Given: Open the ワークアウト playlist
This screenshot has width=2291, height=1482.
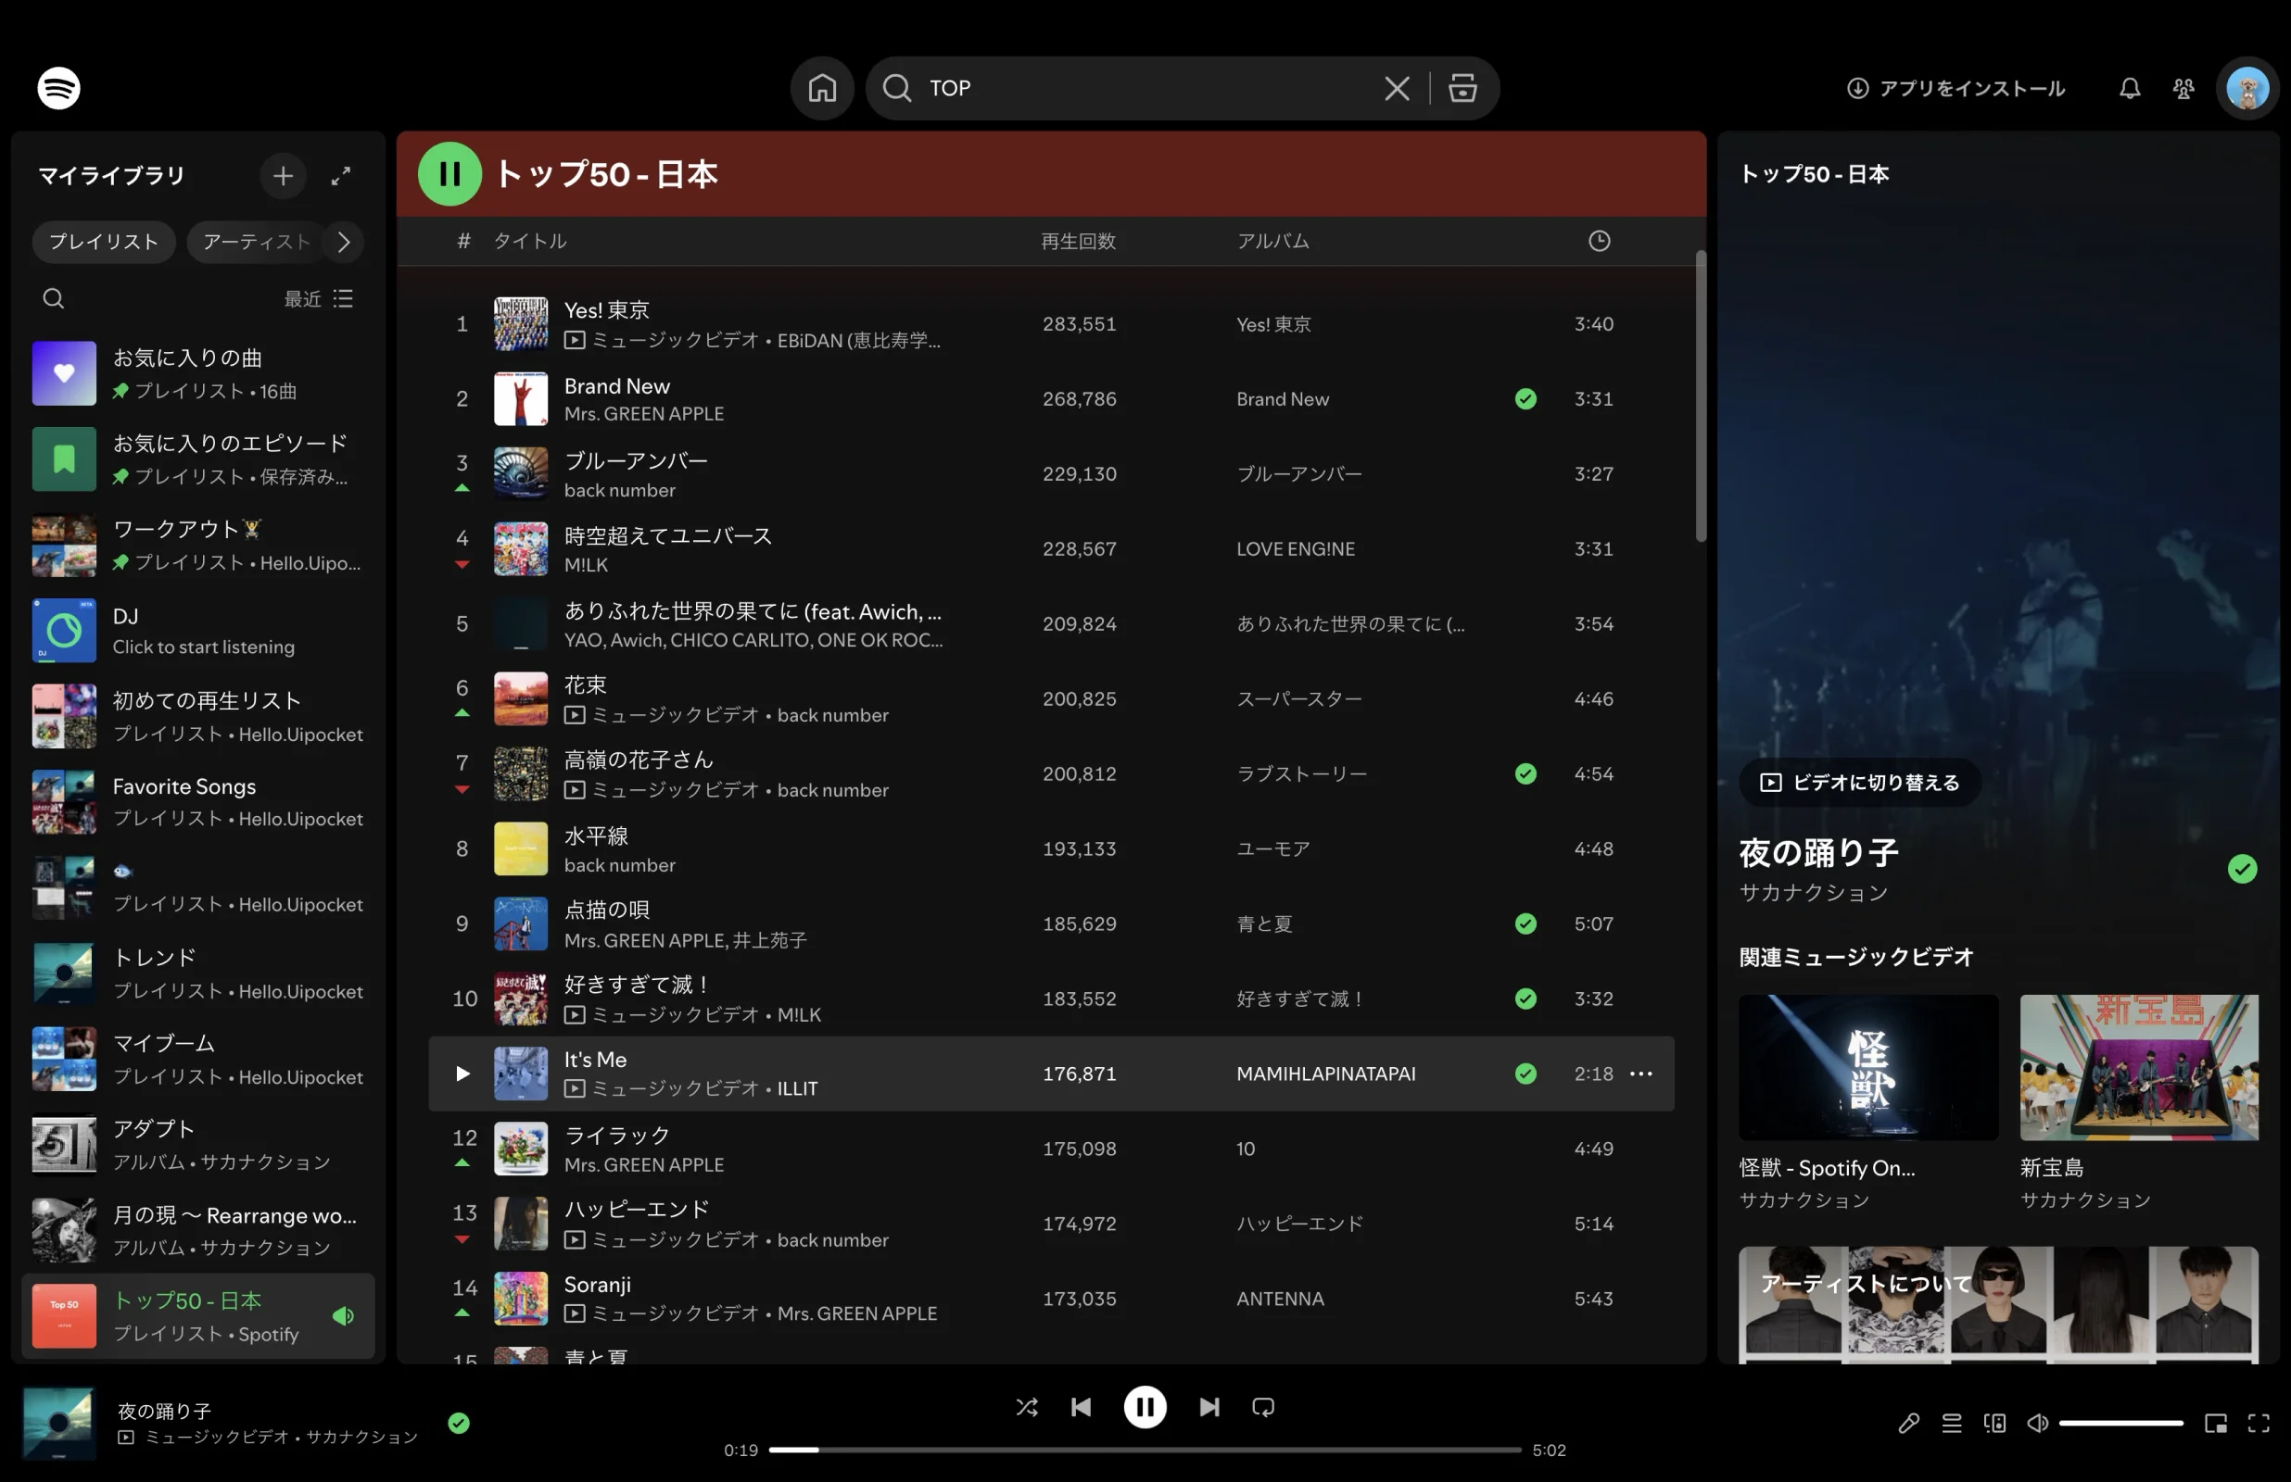Looking at the screenshot, I should tap(198, 545).
